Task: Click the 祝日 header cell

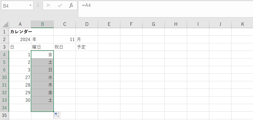Action: coord(65,47)
